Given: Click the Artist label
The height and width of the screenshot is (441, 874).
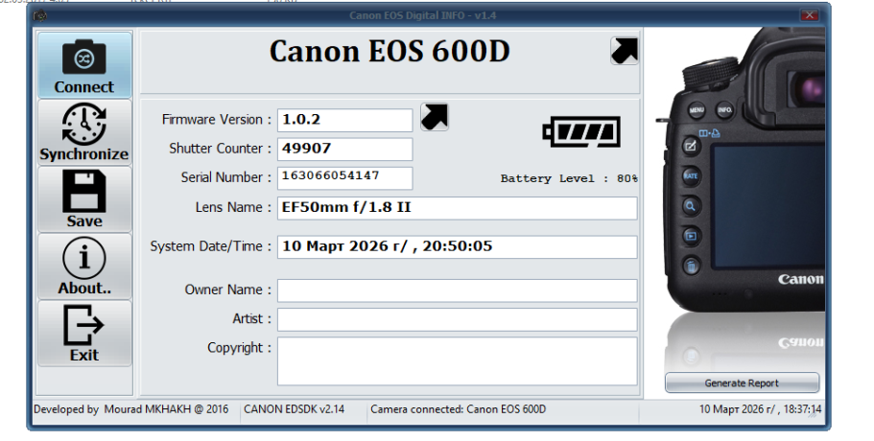Looking at the screenshot, I should pyautogui.click(x=252, y=318).
